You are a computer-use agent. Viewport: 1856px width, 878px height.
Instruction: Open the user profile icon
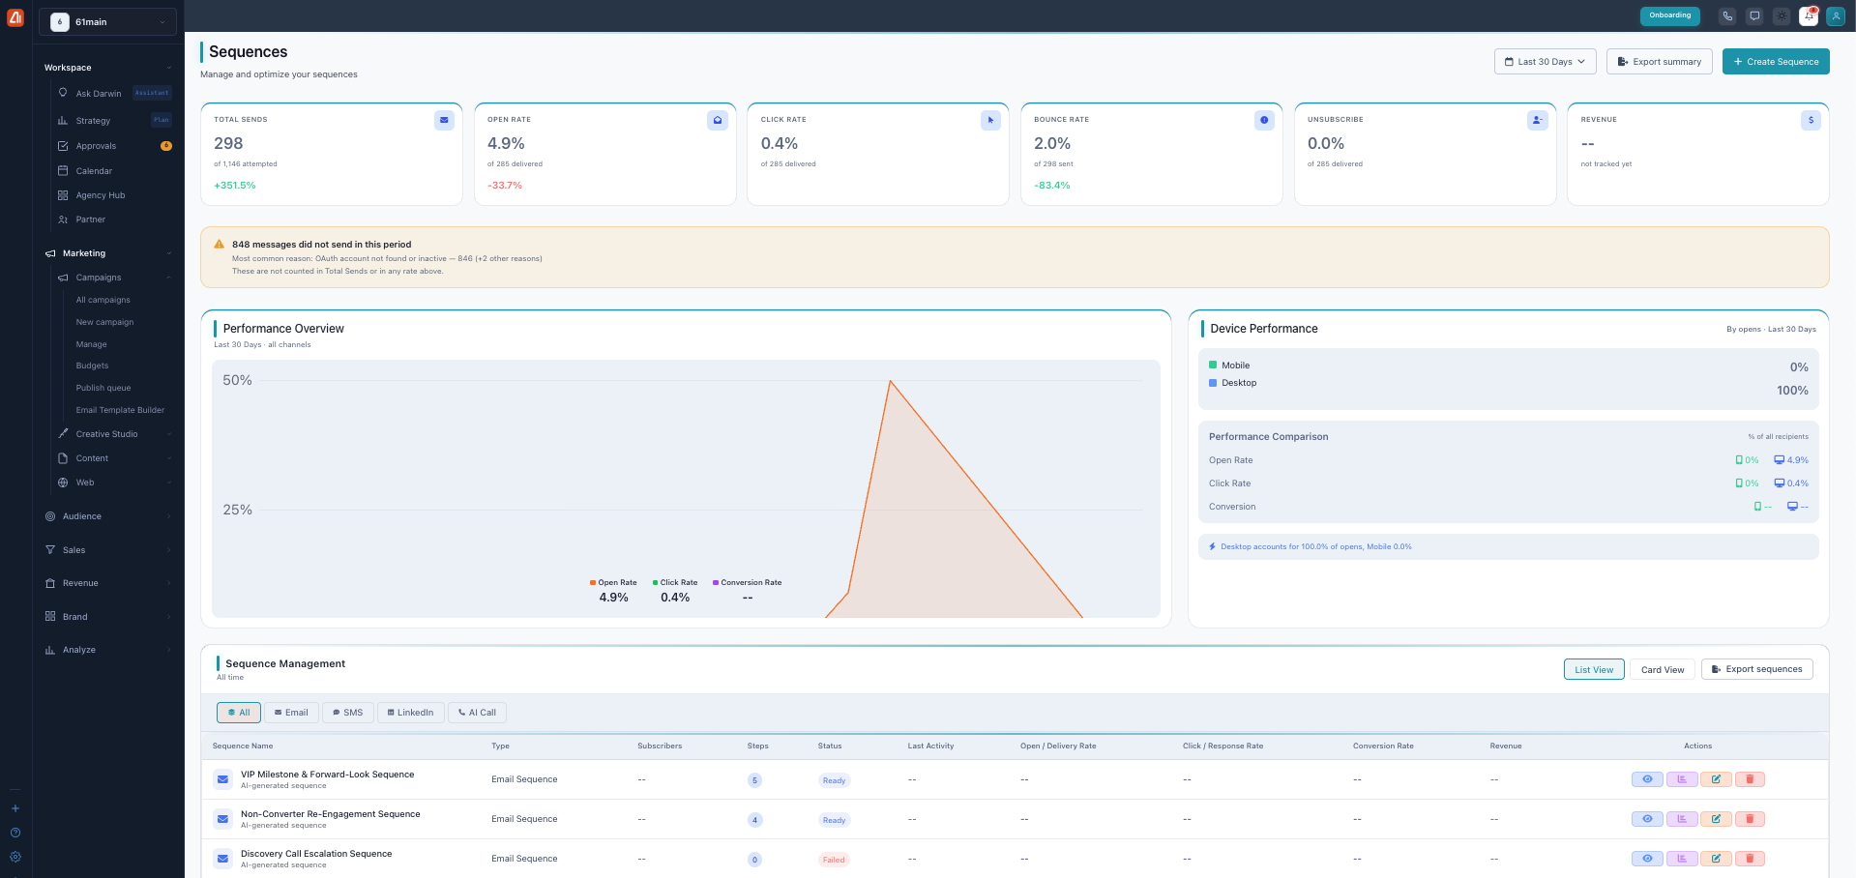[1836, 16]
